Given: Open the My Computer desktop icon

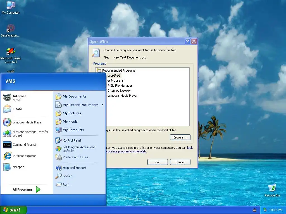Looking at the screenshot, I should pyautogui.click(x=11, y=8).
